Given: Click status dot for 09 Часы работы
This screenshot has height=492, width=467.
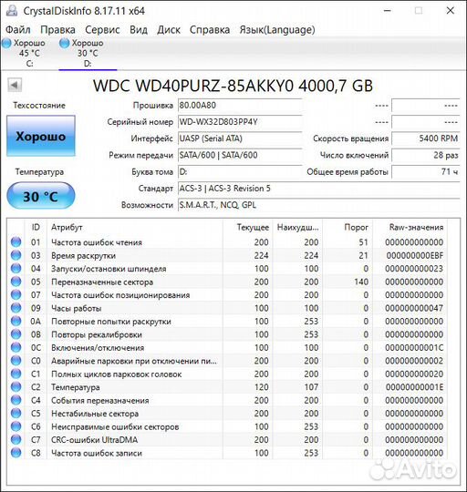Looking at the screenshot, I should (x=16, y=308).
